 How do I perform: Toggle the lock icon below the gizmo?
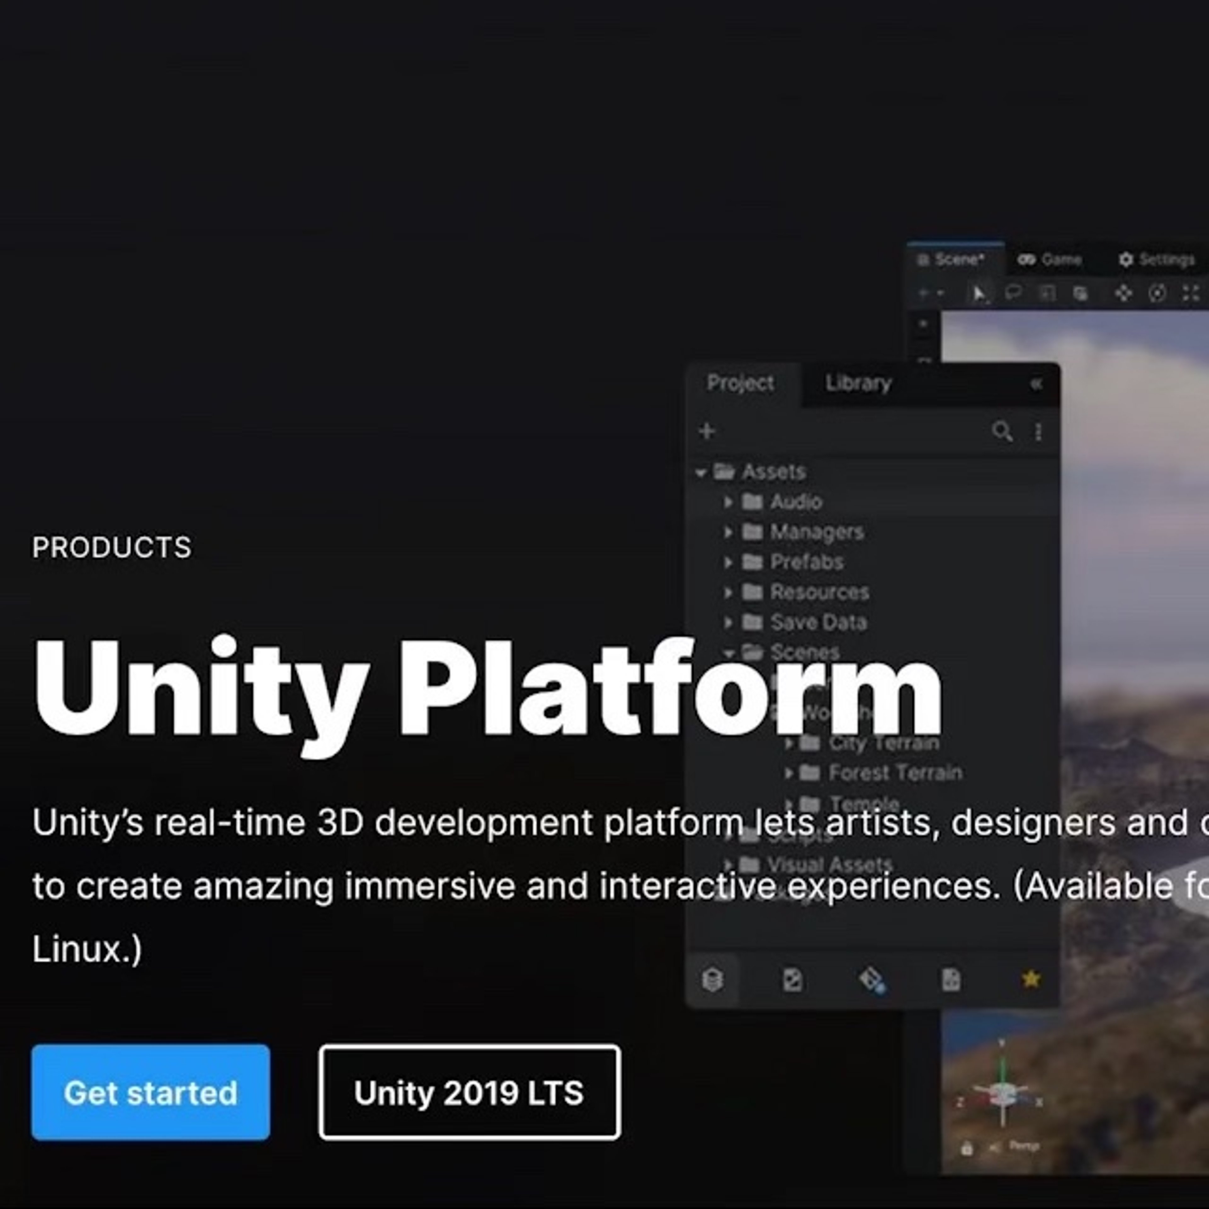coord(967,1148)
